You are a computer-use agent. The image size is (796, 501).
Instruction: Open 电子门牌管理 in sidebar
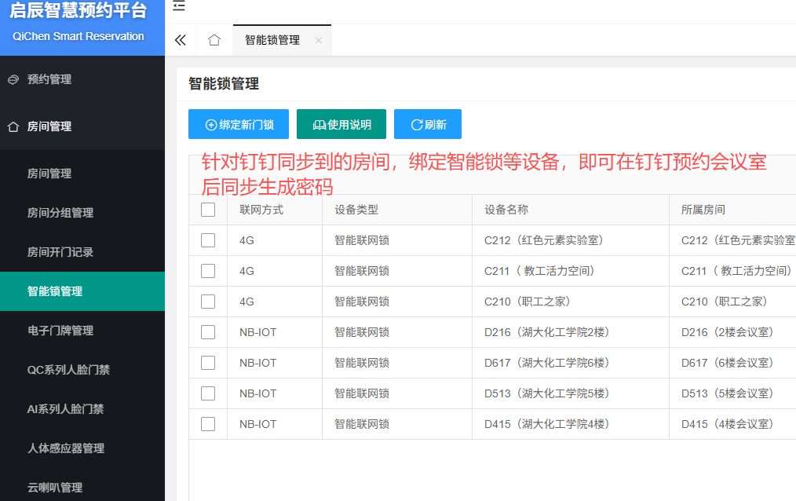(x=82, y=331)
